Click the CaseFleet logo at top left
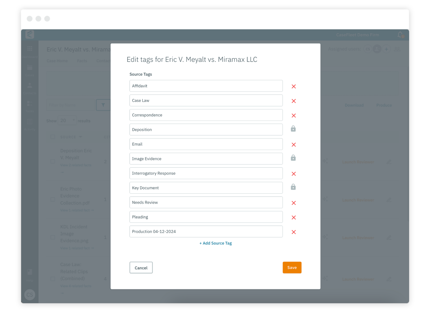Viewport: 430px width, 313px height. pyautogui.click(x=30, y=34)
